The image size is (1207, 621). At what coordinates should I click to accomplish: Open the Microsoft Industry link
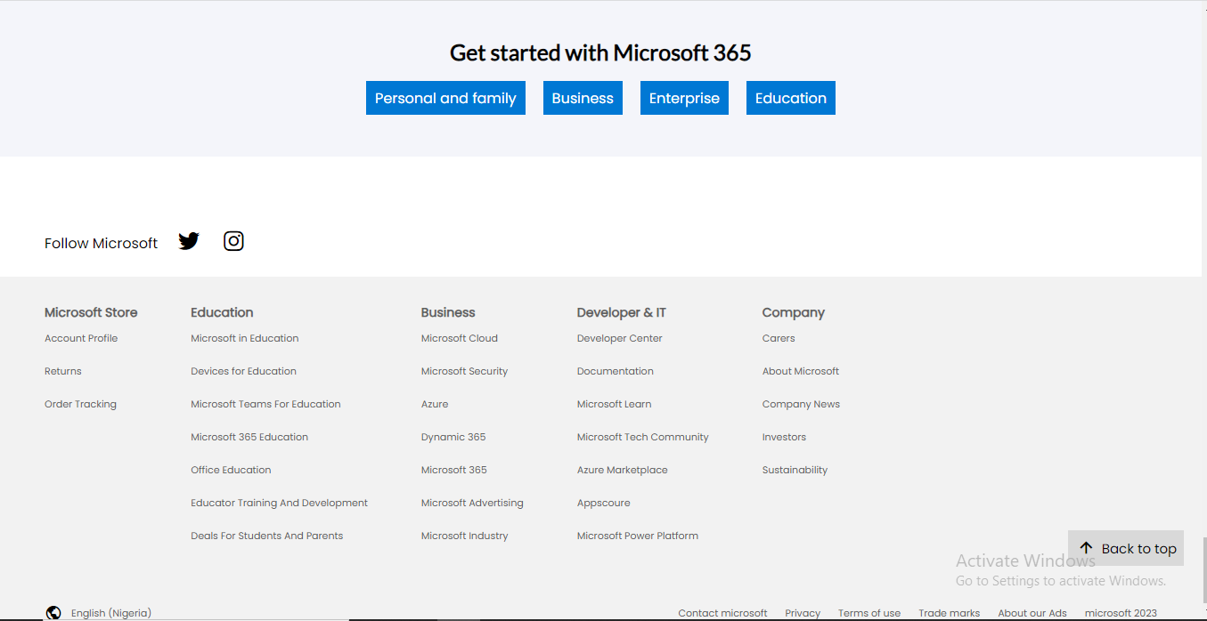(464, 536)
